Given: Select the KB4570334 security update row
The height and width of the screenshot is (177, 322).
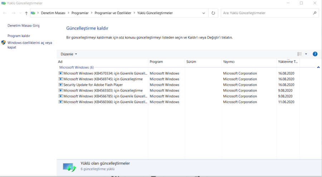Looking at the screenshot, I should click(178, 73).
